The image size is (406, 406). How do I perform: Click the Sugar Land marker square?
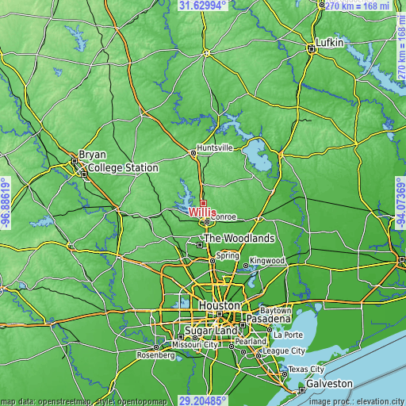(x=181, y=337)
